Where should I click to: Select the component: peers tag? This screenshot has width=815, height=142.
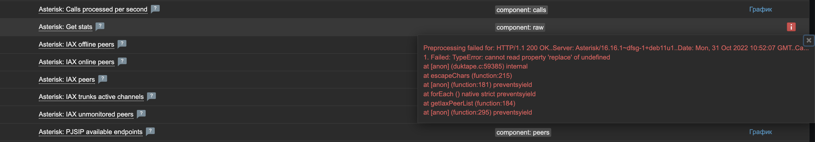click(523, 132)
